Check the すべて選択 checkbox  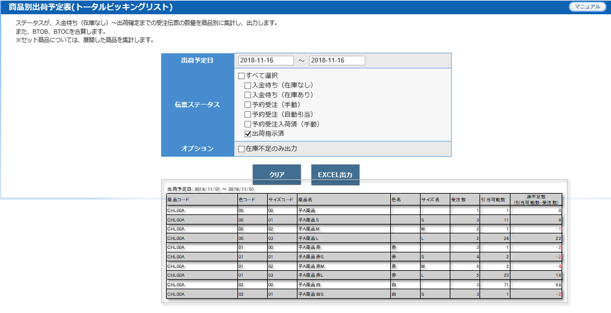point(242,76)
